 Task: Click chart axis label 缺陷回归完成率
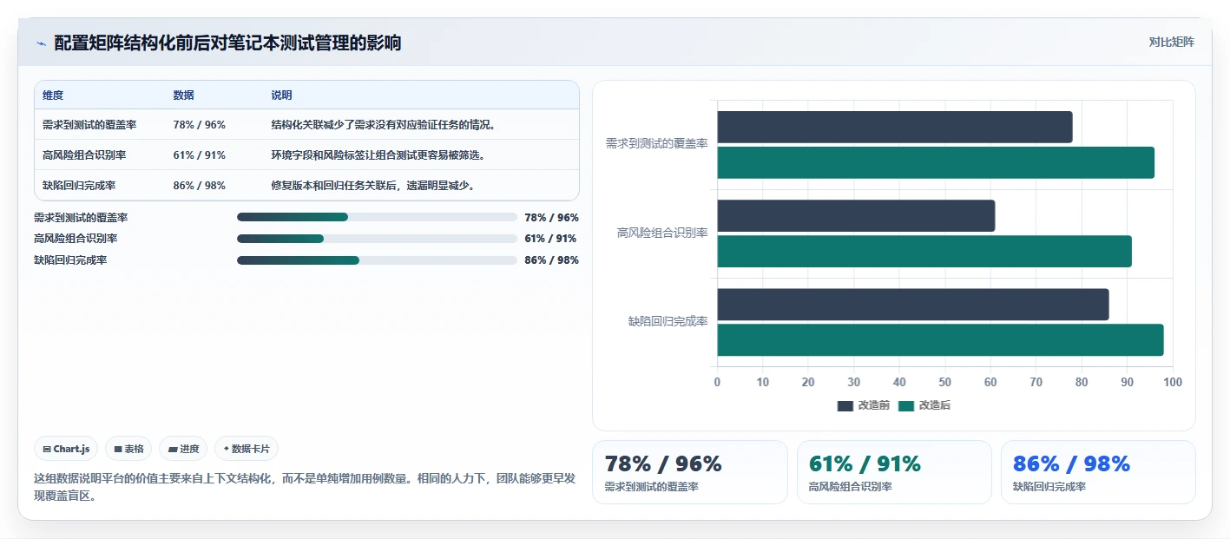click(668, 322)
